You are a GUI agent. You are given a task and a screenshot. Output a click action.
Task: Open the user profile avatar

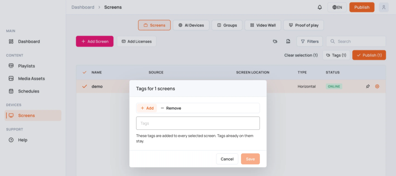[383, 7]
